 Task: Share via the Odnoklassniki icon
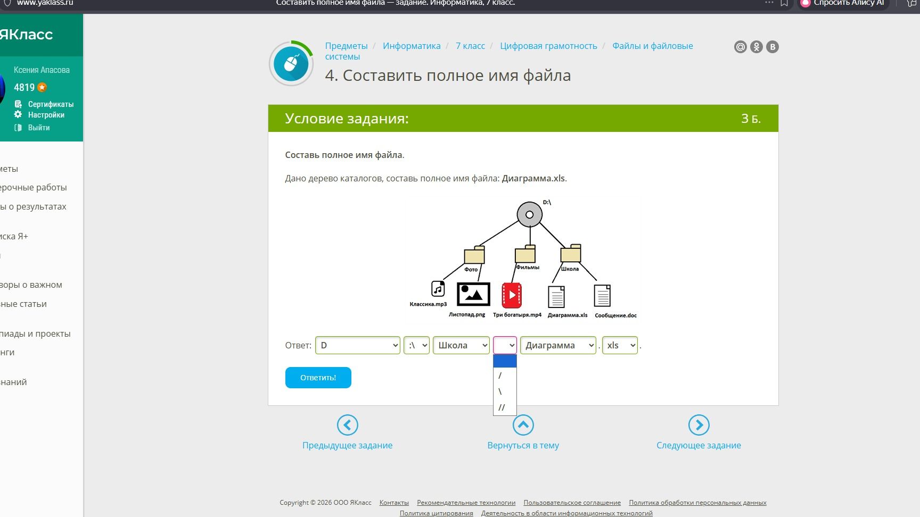756,47
